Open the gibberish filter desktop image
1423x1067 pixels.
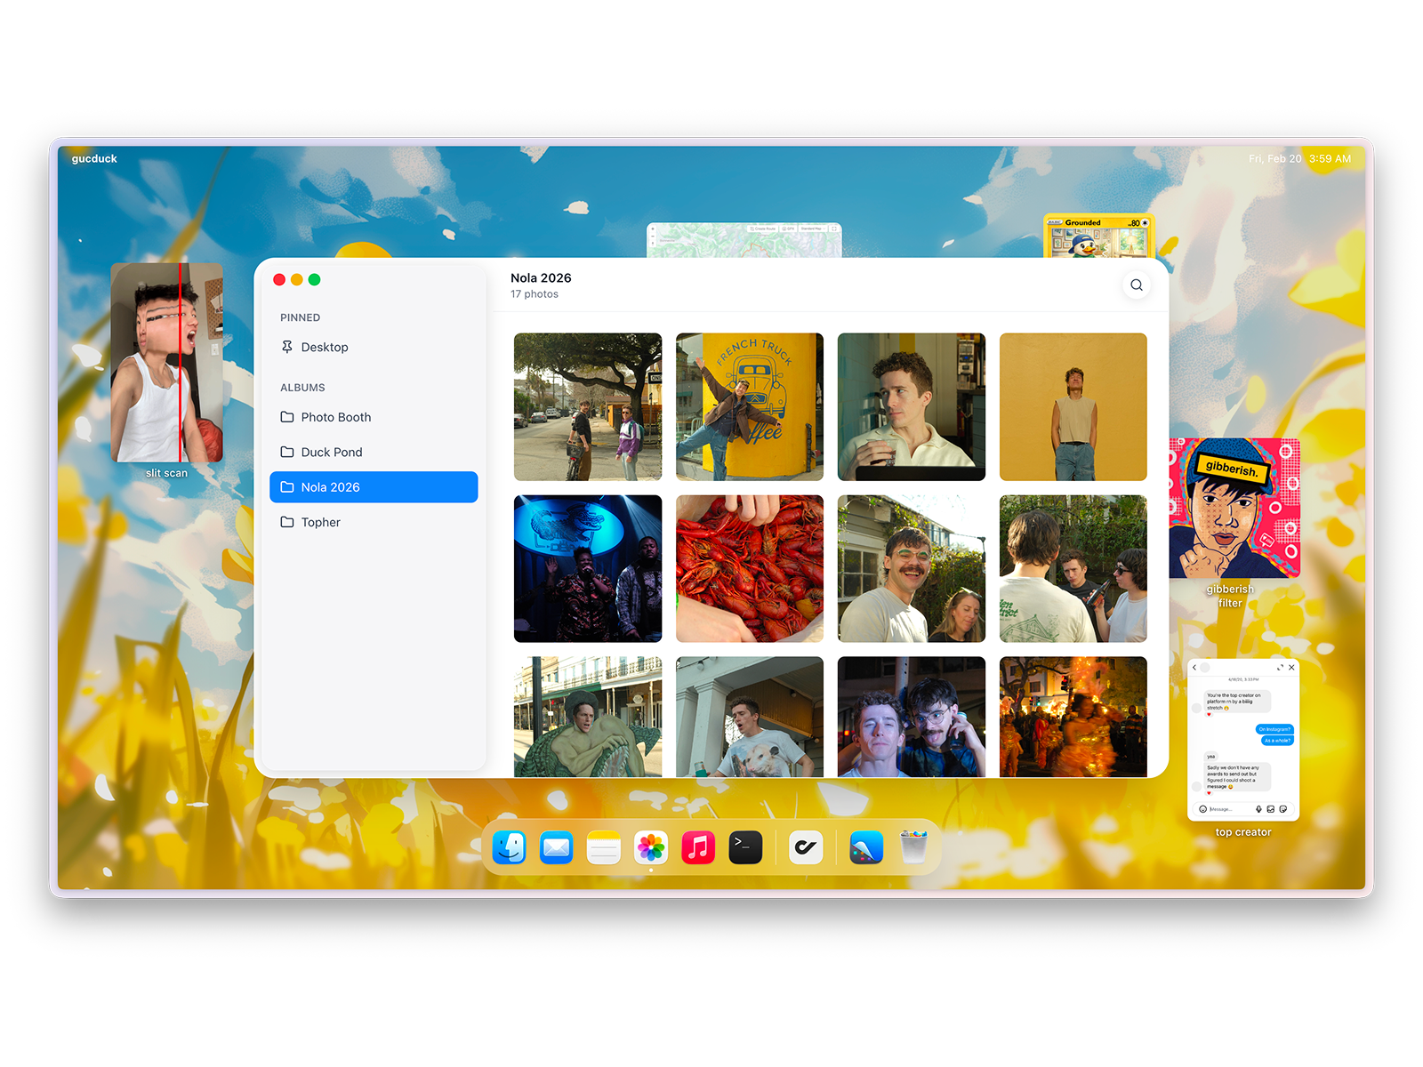(x=1234, y=508)
